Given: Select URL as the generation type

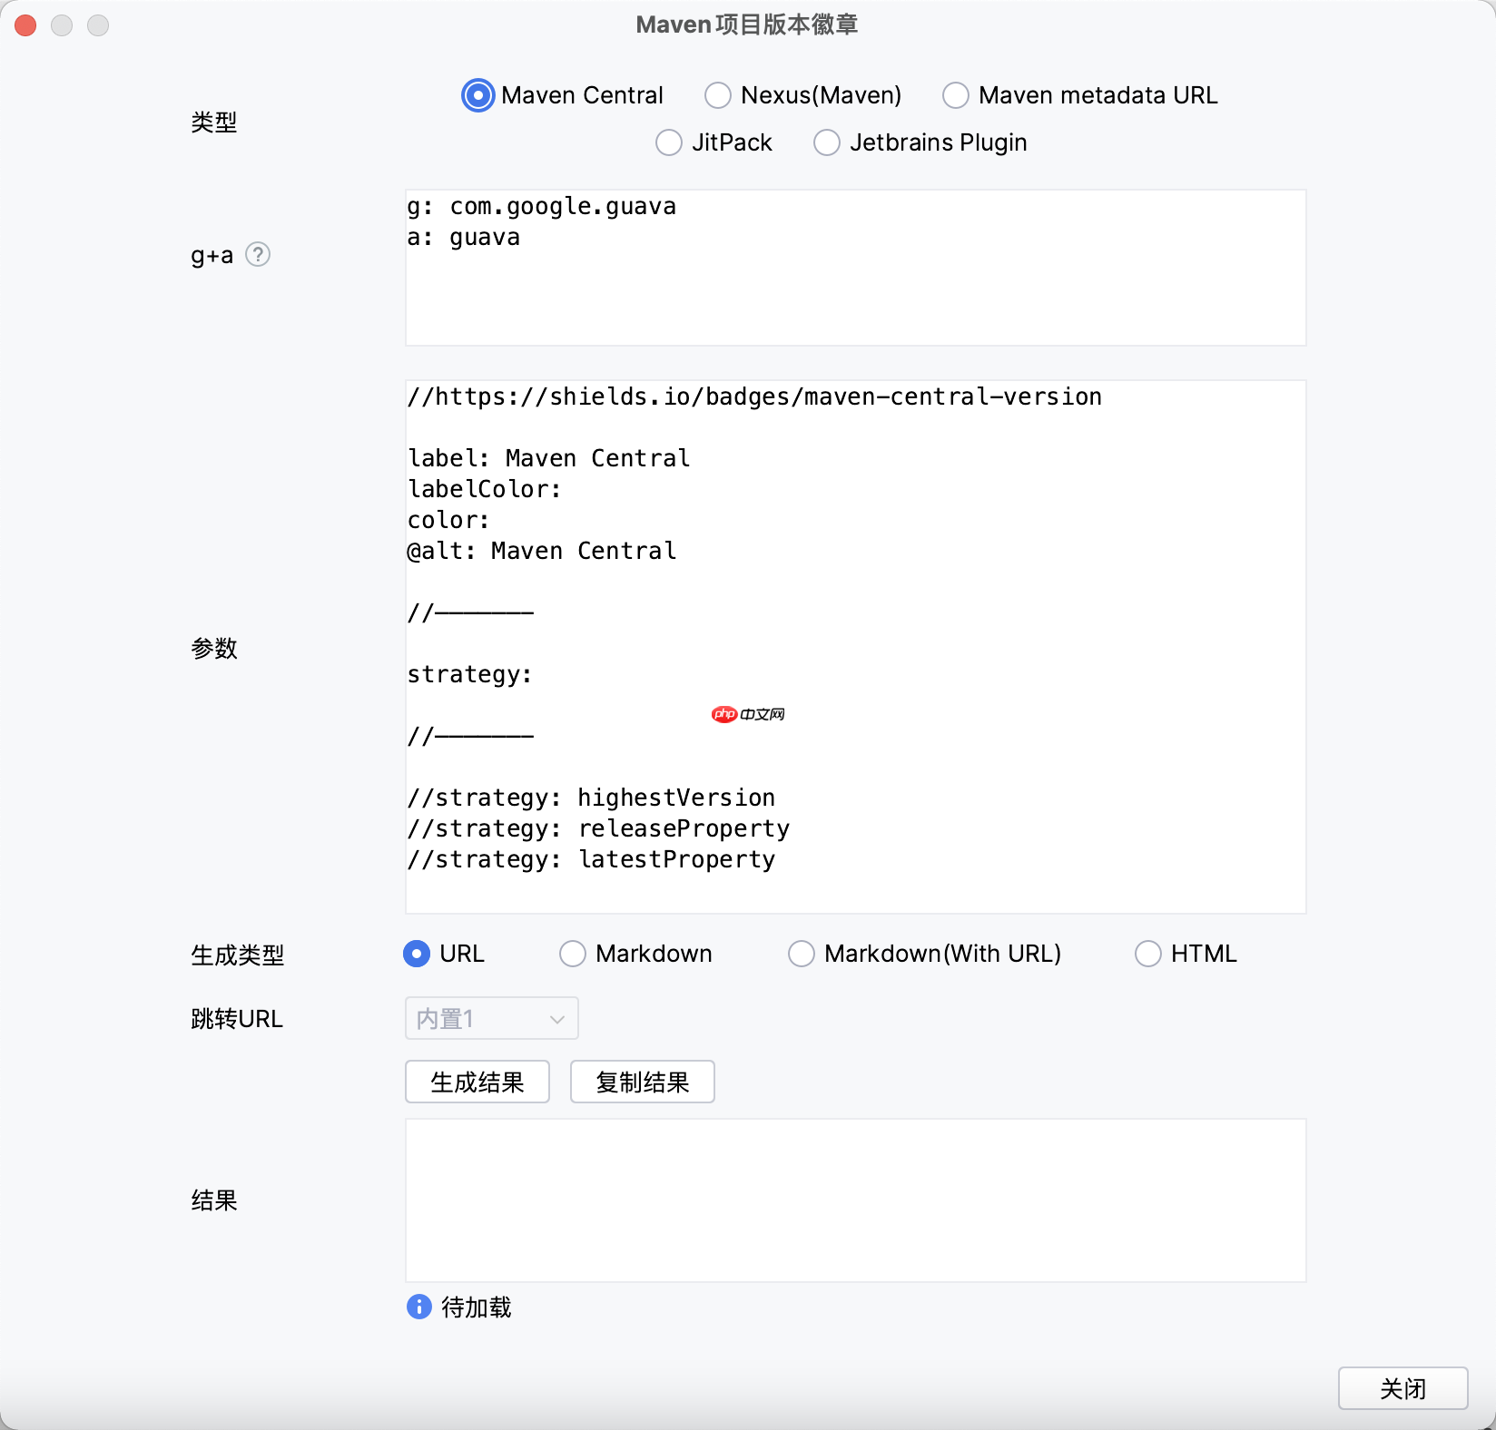Looking at the screenshot, I should [x=417, y=954].
